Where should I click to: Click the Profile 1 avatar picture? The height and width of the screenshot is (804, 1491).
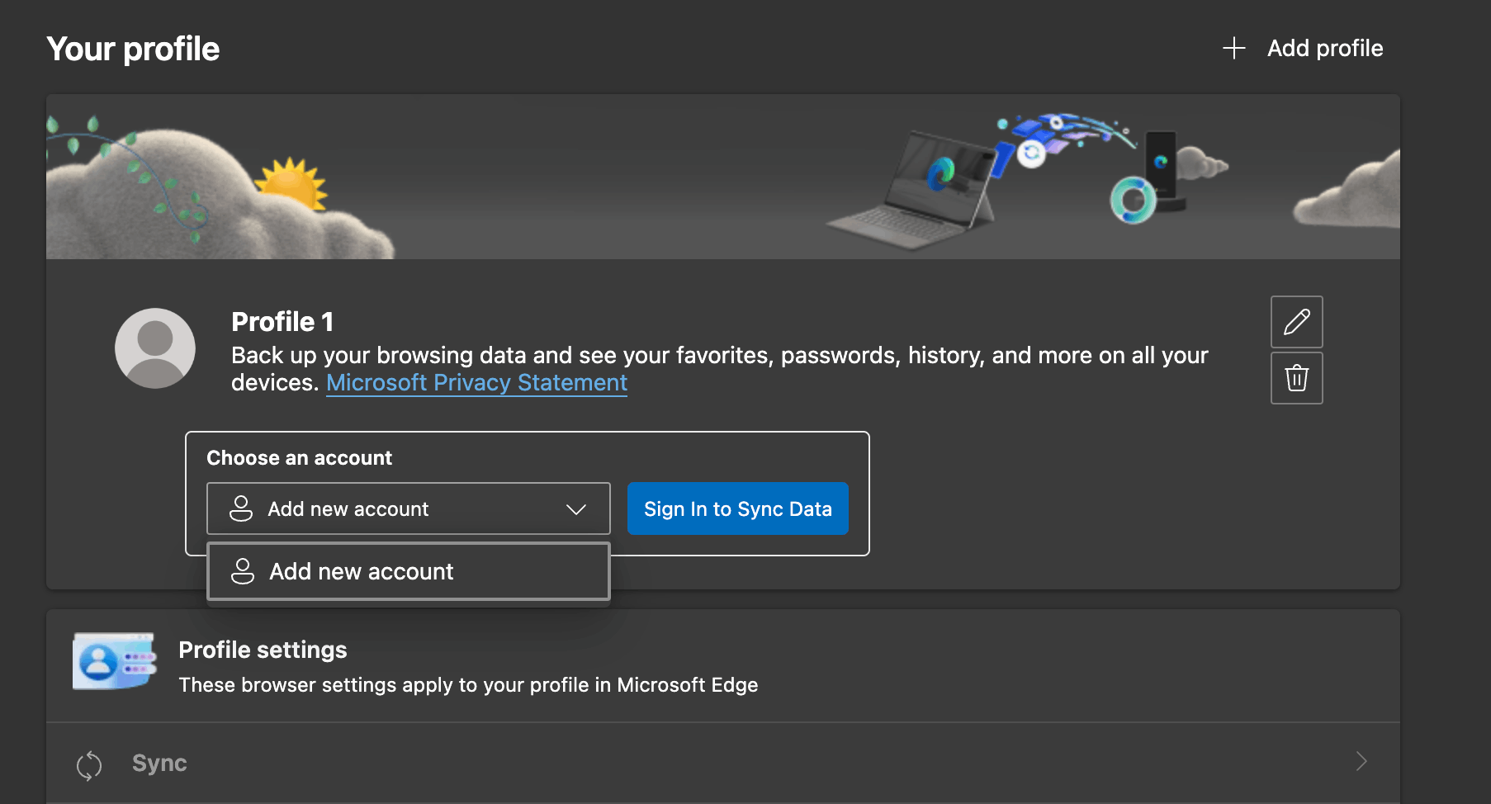[x=155, y=348]
